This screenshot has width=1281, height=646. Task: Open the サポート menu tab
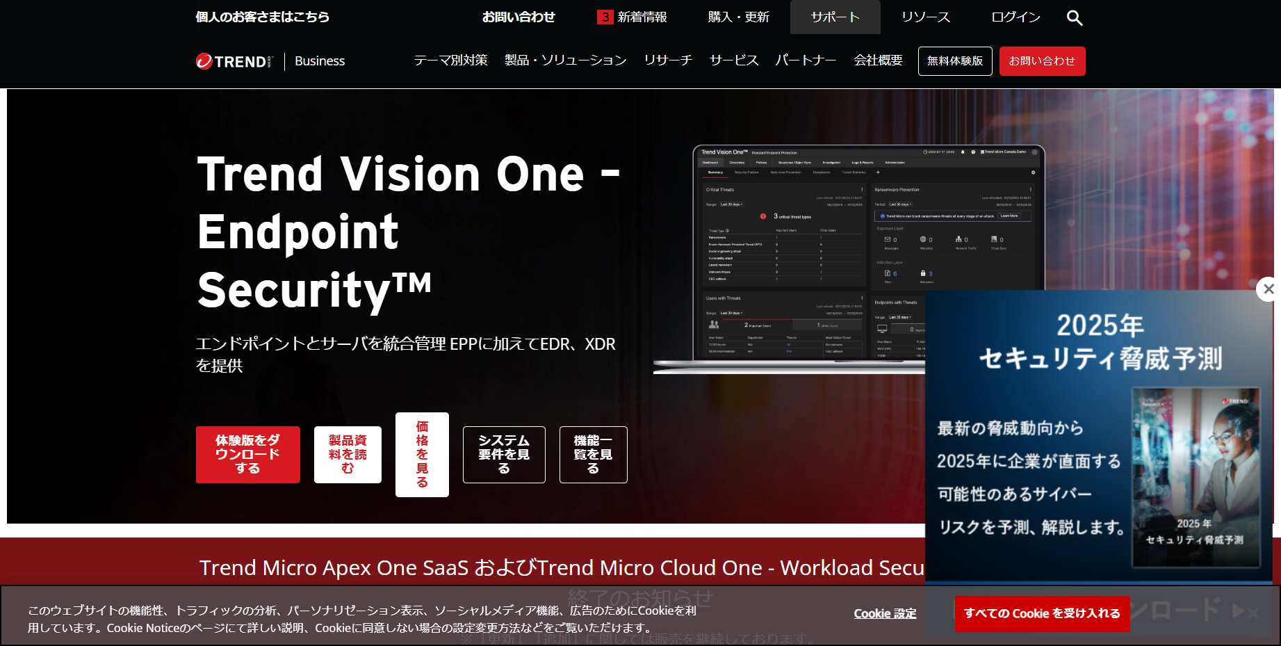coord(835,17)
